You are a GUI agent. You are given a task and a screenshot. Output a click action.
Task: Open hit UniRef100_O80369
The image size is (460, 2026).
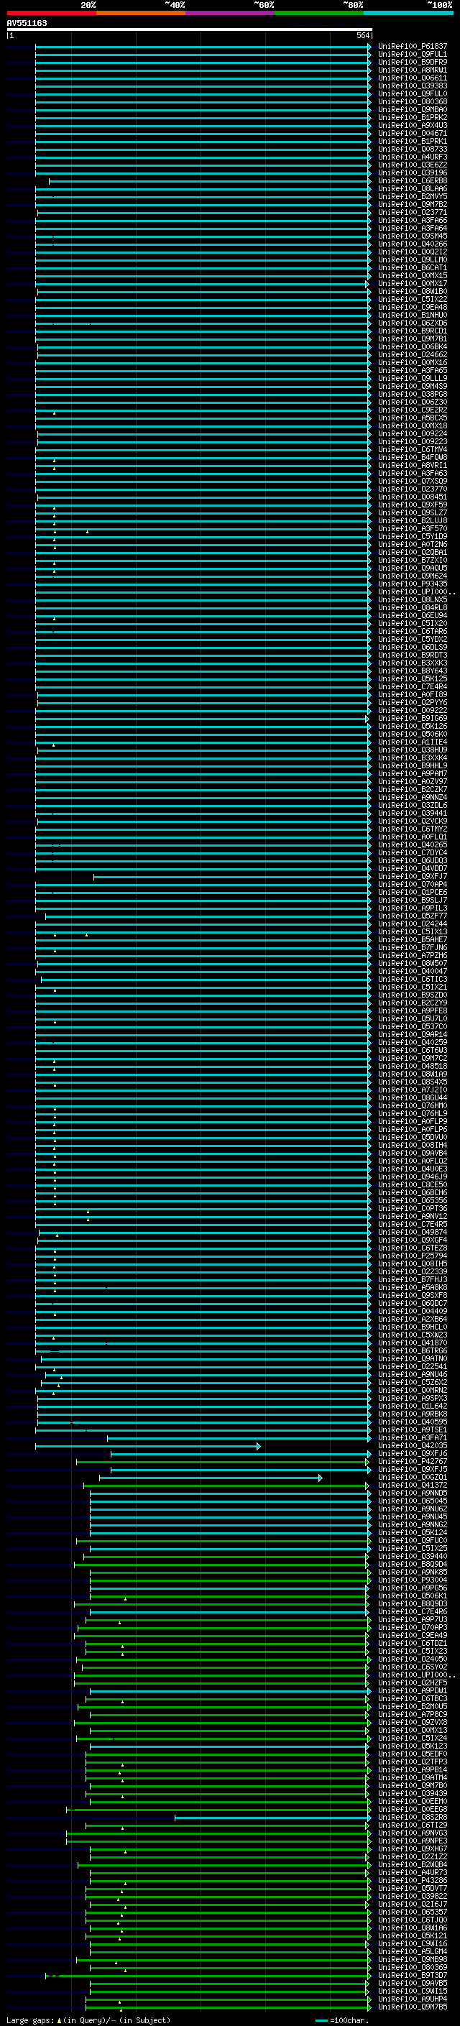413,1967
